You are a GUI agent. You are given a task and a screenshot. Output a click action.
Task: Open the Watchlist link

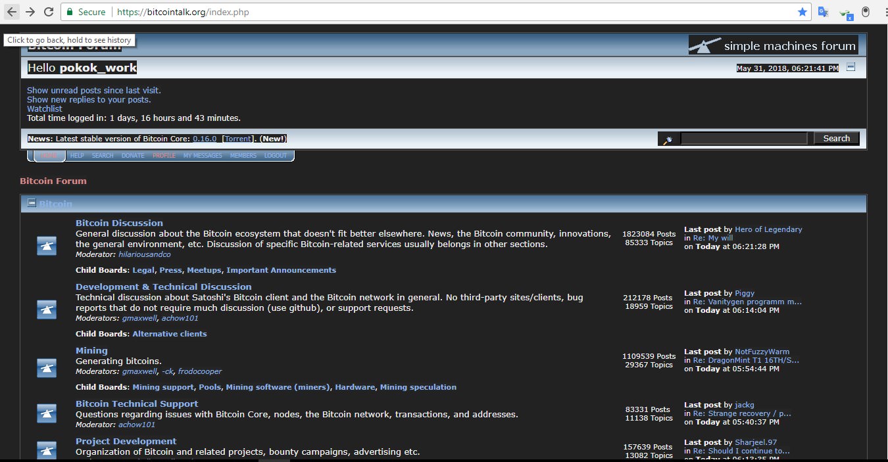point(45,108)
